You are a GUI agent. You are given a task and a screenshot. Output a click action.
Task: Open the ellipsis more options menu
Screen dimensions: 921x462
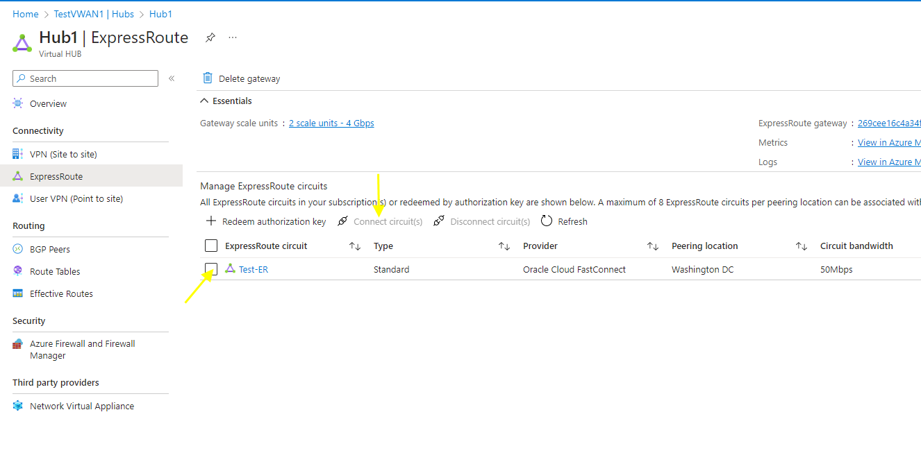(233, 37)
